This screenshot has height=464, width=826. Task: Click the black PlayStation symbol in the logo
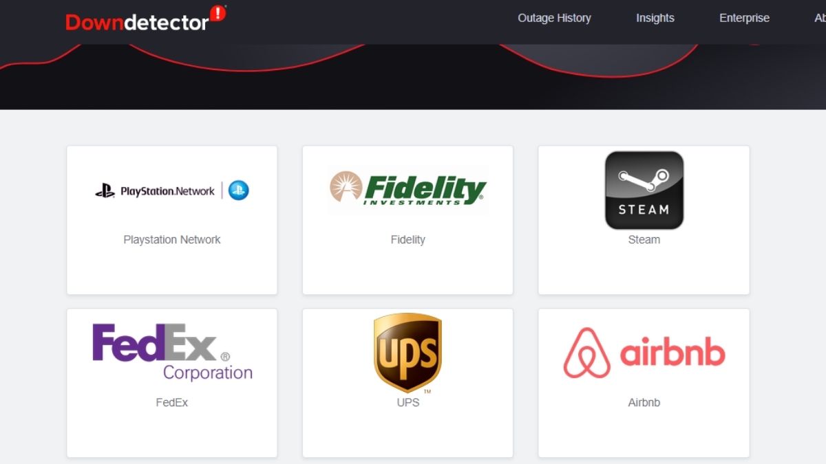click(105, 191)
